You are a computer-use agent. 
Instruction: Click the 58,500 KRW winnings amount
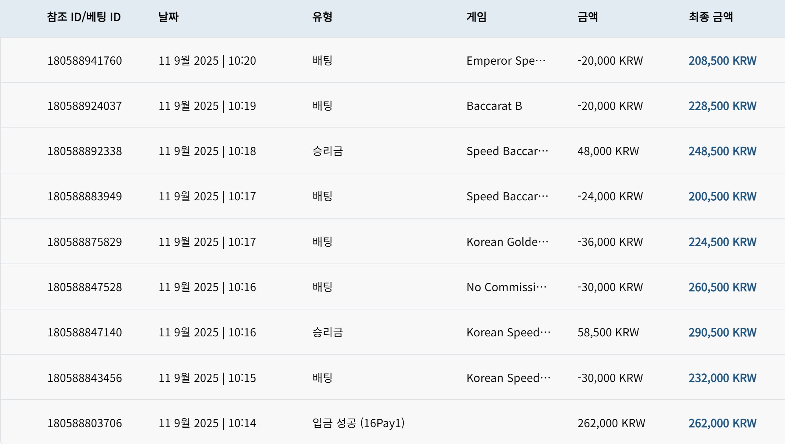[x=608, y=332]
